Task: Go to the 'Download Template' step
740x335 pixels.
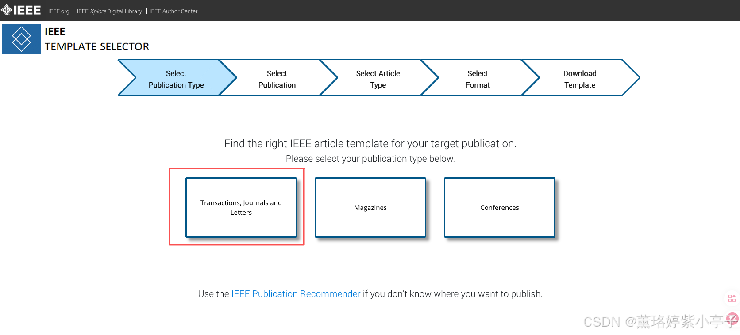Action: (580, 78)
